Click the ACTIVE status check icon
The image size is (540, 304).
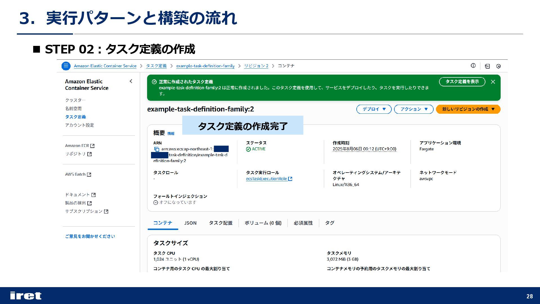click(248, 149)
